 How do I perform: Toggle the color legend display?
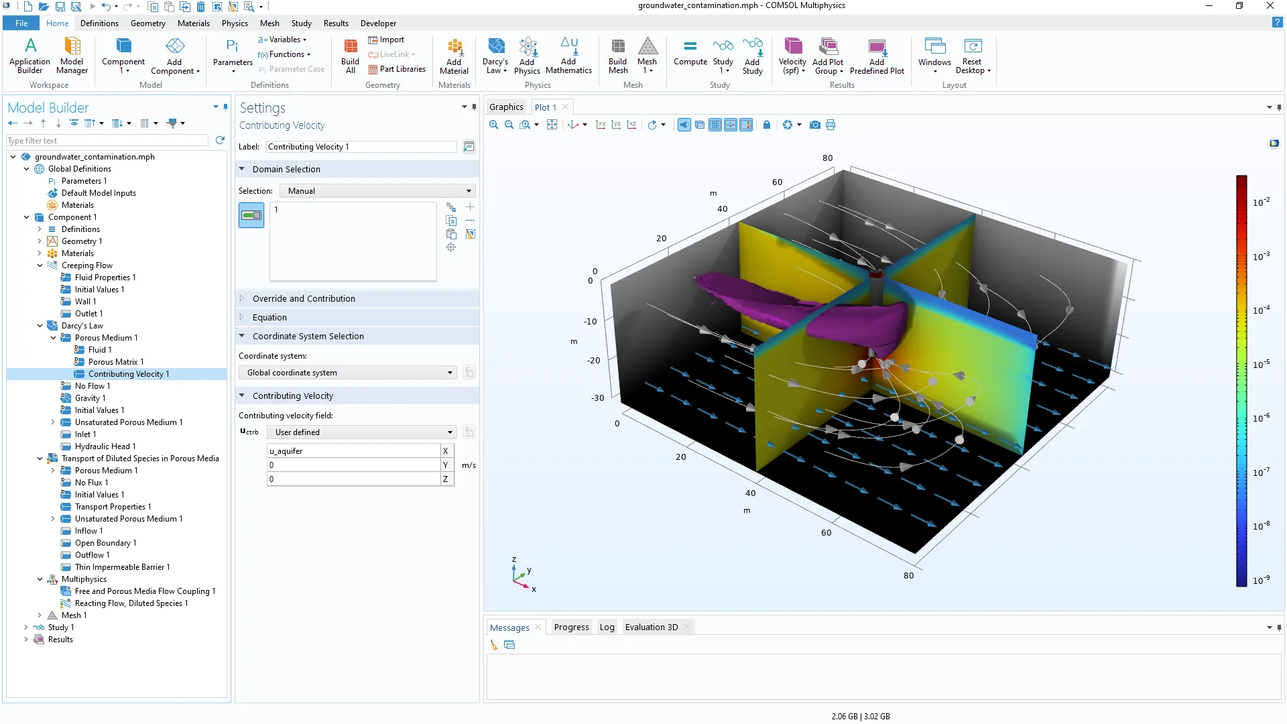pos(746,125)
